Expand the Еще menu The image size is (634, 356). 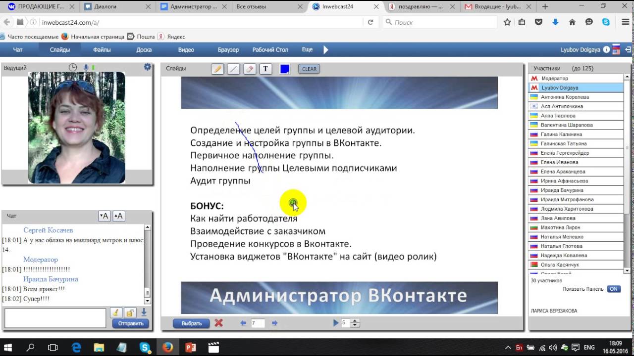pos(307,50)
